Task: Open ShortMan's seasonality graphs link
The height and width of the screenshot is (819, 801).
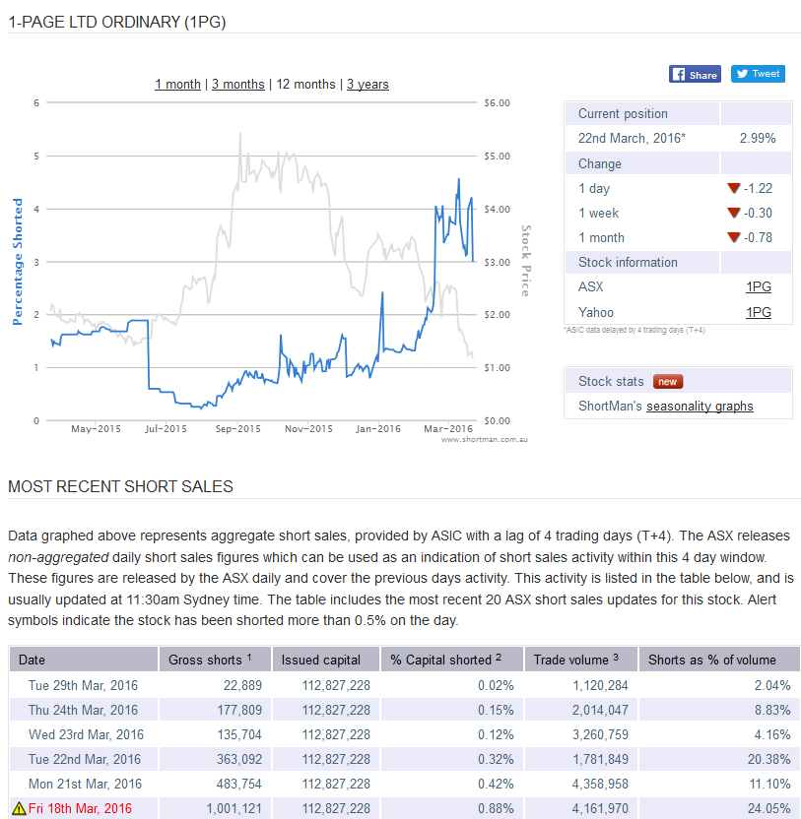Action: (x=700, y=406)
